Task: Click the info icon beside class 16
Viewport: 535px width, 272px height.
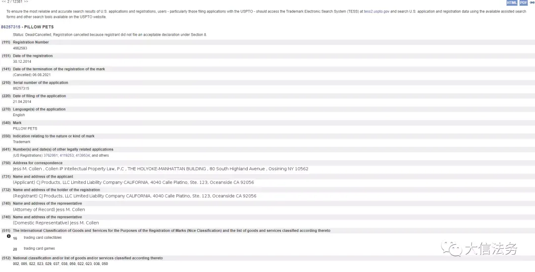Action: click(x=9, y=236)
